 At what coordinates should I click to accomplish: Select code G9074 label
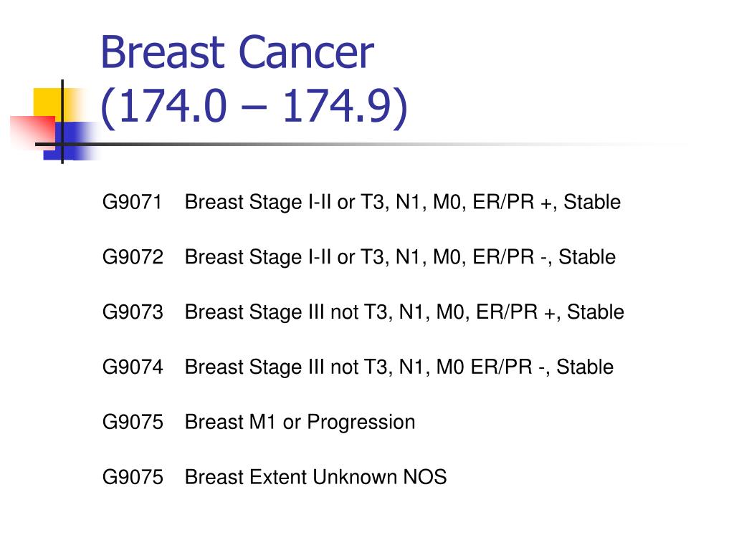(x=133, y=367)
